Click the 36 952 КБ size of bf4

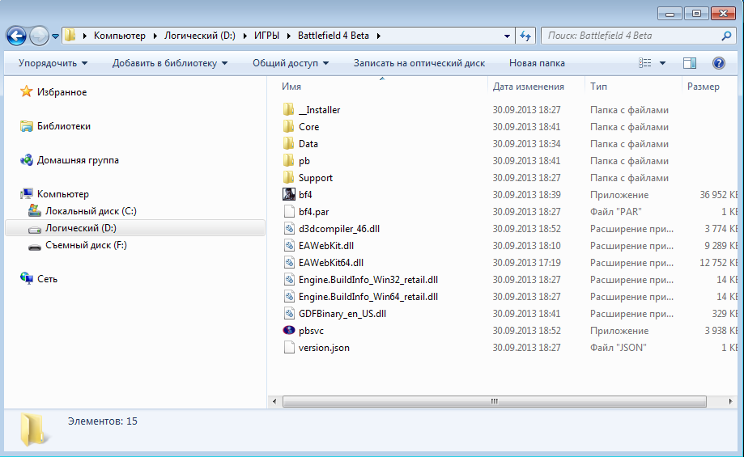[718, 195]
